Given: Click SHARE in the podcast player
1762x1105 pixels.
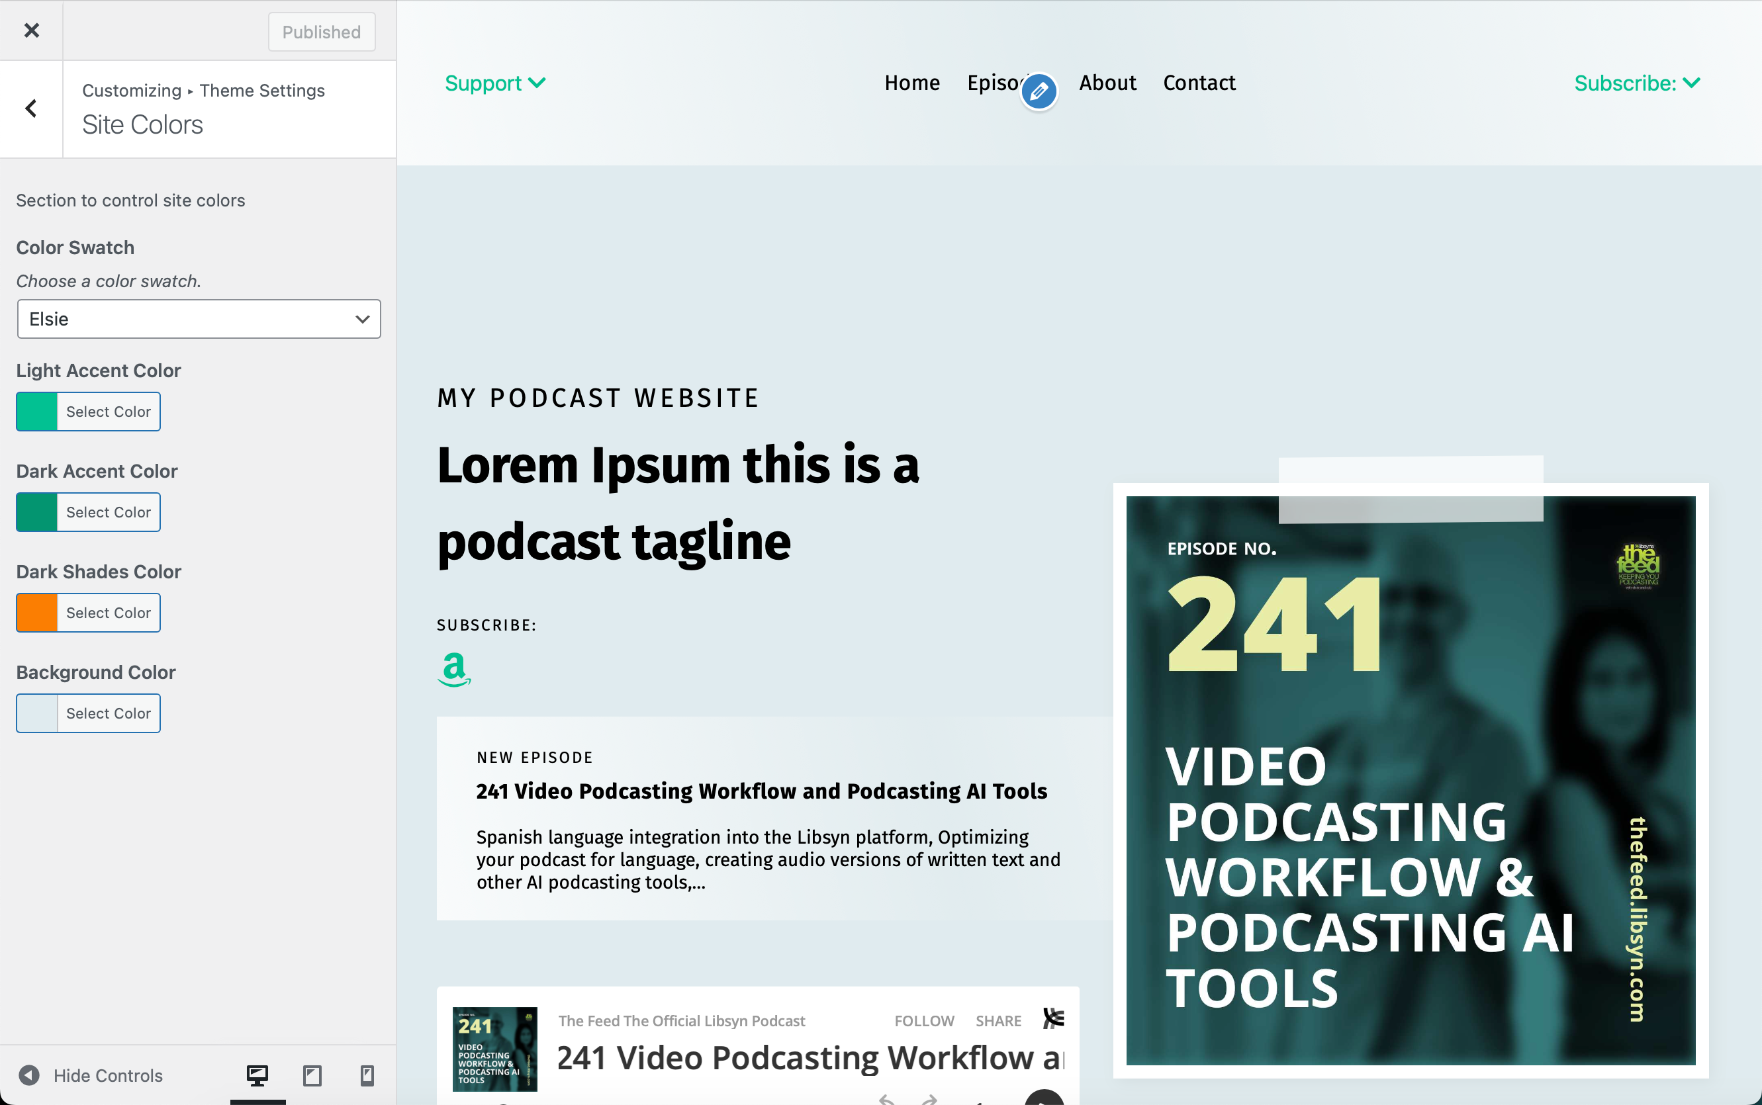Looking at the screenshot, I should click(998, 1020).
